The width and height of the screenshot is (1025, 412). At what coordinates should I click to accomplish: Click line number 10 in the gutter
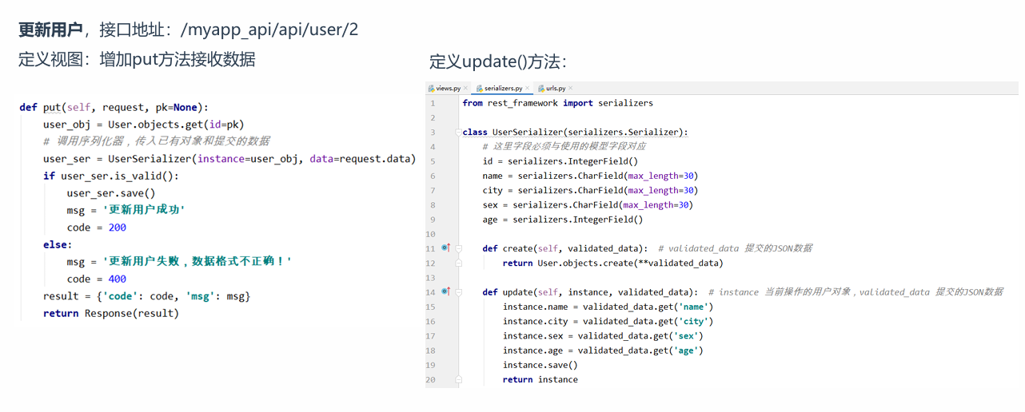coord(431,234)
